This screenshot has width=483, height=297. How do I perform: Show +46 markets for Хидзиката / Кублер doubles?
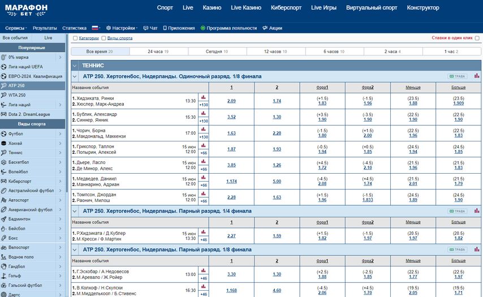coord(203,240)
